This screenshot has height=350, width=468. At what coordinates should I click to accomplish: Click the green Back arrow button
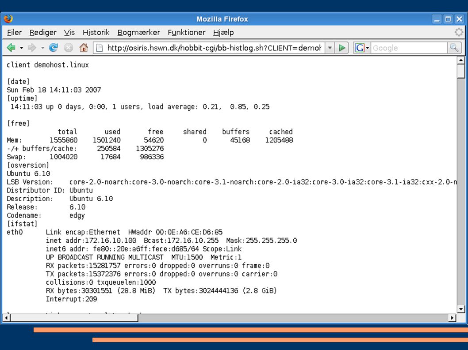(x=12, y=48)
